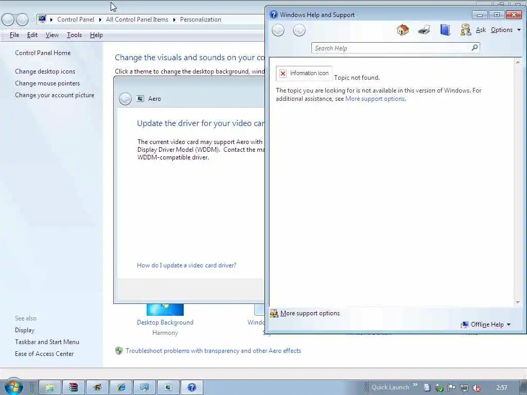
Task: Click Personalization breadcrumb segment
Action: 200,20
